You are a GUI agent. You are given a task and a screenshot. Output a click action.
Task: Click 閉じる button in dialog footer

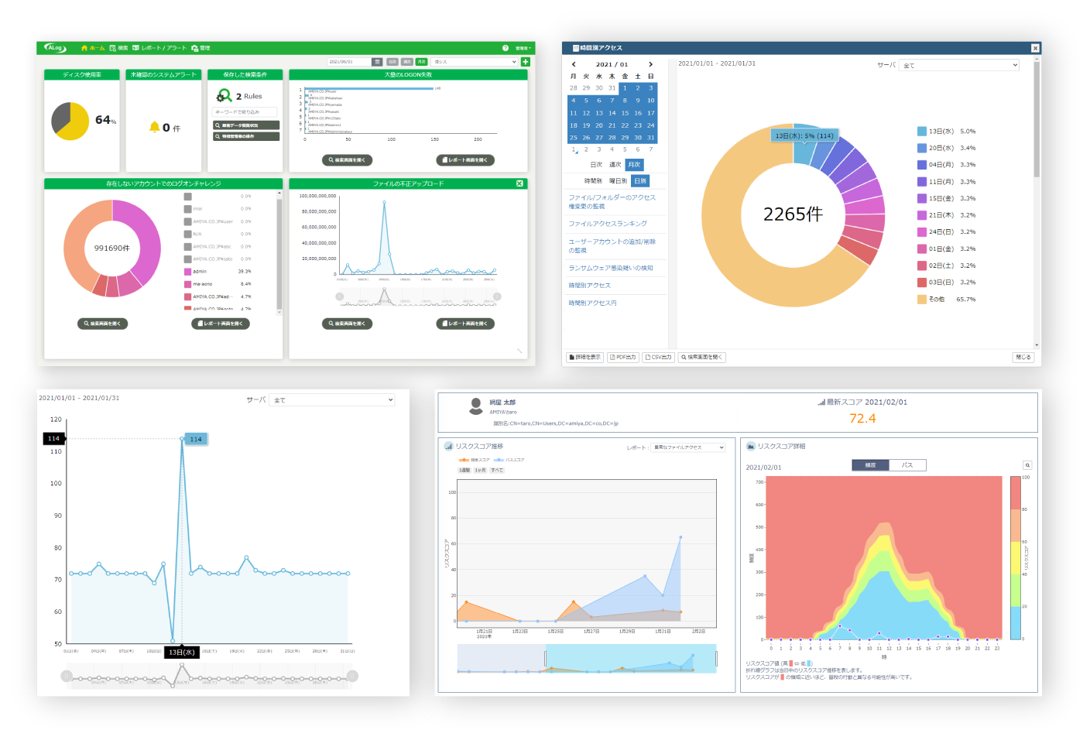coord(1023,358)
